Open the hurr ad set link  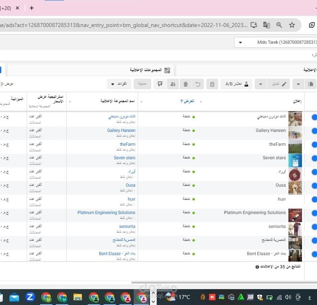coord(131,199)
